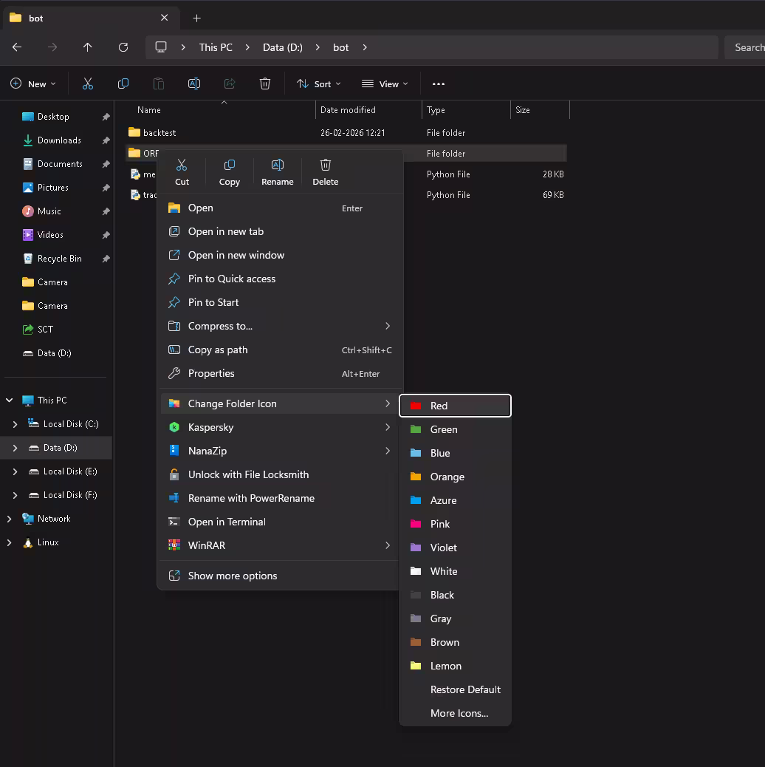Go up one folder level
This screenshot has height=767, width=765.
pos(87,47)
